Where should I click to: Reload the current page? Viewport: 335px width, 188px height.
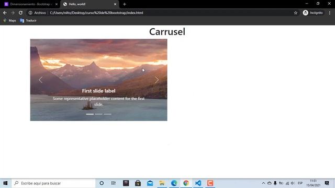(x=20, y=13)
